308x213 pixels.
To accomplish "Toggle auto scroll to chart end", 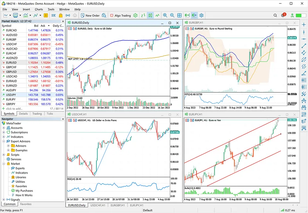I will point(187,15).
